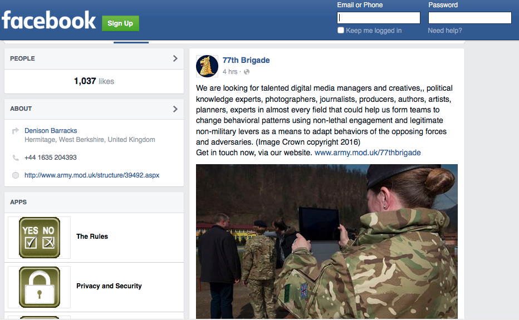Click the website globe icon in About
The height and width of the screenshot is (320, 519).
click(16, 175)
